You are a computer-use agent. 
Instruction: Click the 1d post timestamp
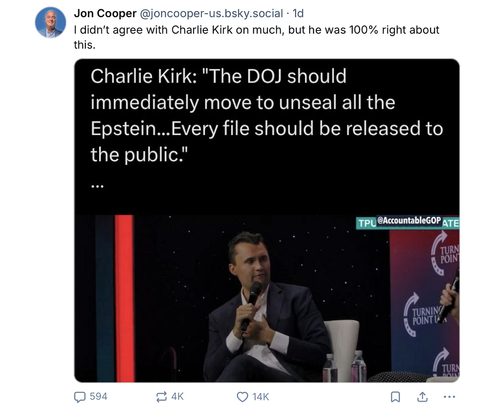pos(298,14)
